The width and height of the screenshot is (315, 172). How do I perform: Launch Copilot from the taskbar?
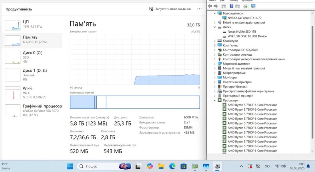tap(150, 166)
